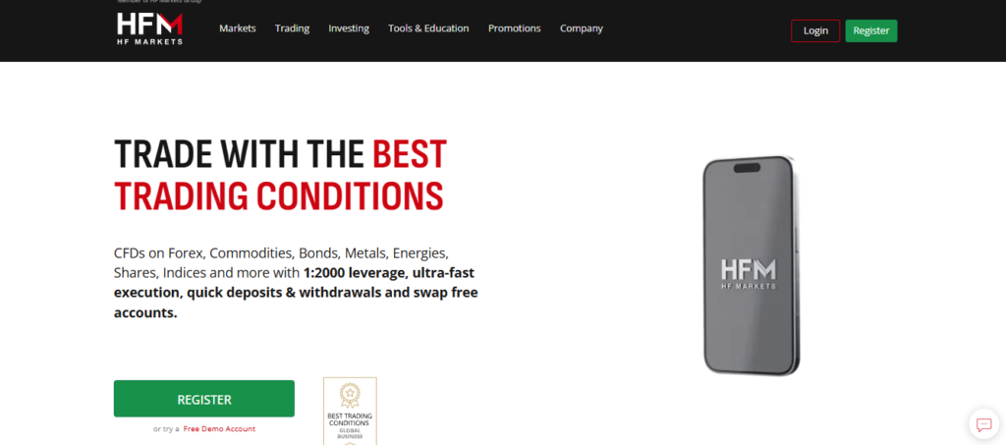Click the HFM logo in the header

[149, 28]
